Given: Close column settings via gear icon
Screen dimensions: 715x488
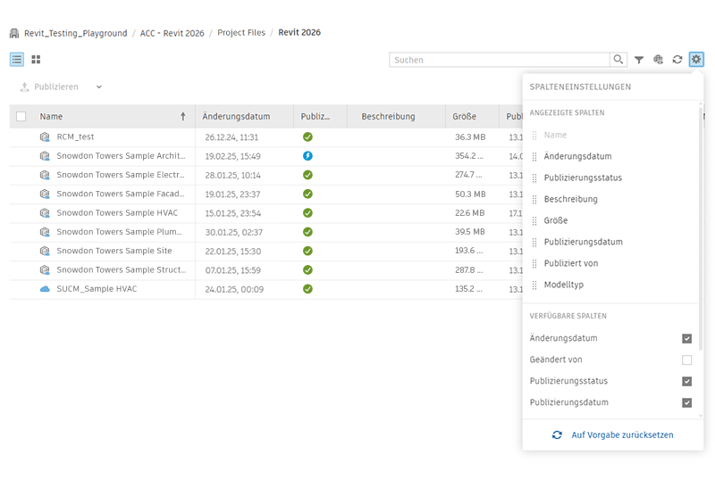Looking at the screenshot, I should [696, 59].
